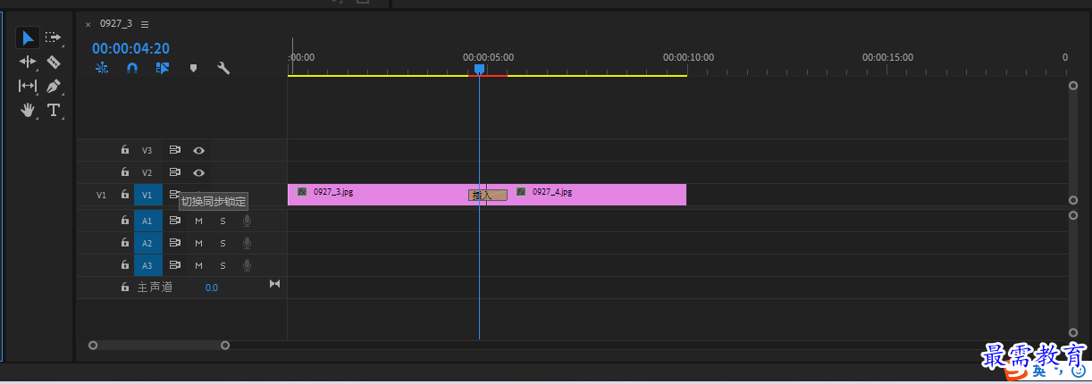Add a marker with marker icon
1092x384 pixels.
(x=193, y=68)
